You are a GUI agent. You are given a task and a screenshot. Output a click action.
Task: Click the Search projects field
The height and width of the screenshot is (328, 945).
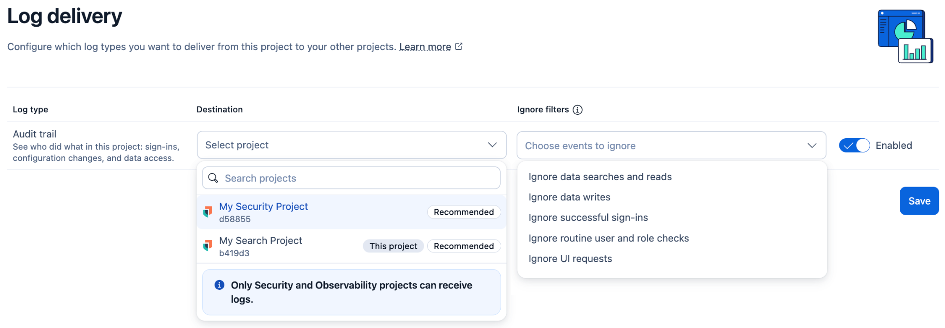point(351,178)
